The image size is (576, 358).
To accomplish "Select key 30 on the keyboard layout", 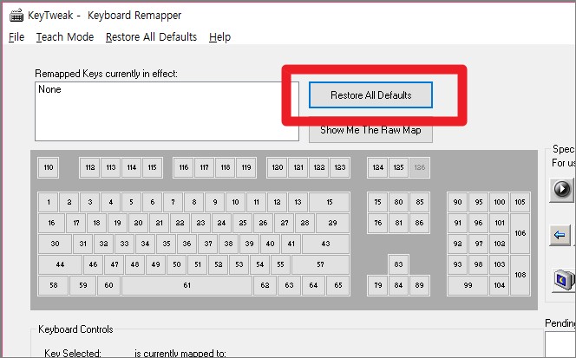I will (x=55, y=244).
